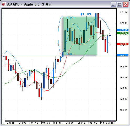The image size is (130, 126).
Task: Click the 05:15 time axis label
Action: pos(82,123)
